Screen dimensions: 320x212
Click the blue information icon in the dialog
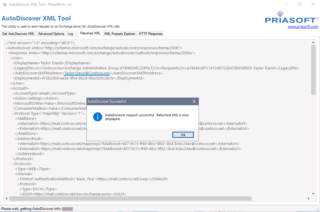pyautogui.click(x=98, y=117)
